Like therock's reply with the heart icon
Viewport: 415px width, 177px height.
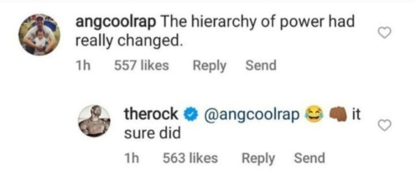[x=385, y=125]
